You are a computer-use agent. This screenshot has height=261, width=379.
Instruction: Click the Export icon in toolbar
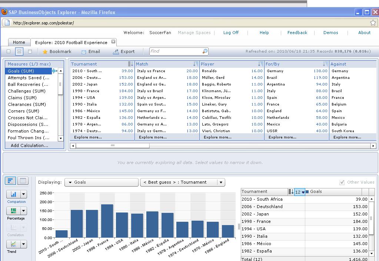tap(116, 52)
